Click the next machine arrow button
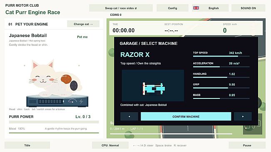271x152 pixels. (243, 117)
